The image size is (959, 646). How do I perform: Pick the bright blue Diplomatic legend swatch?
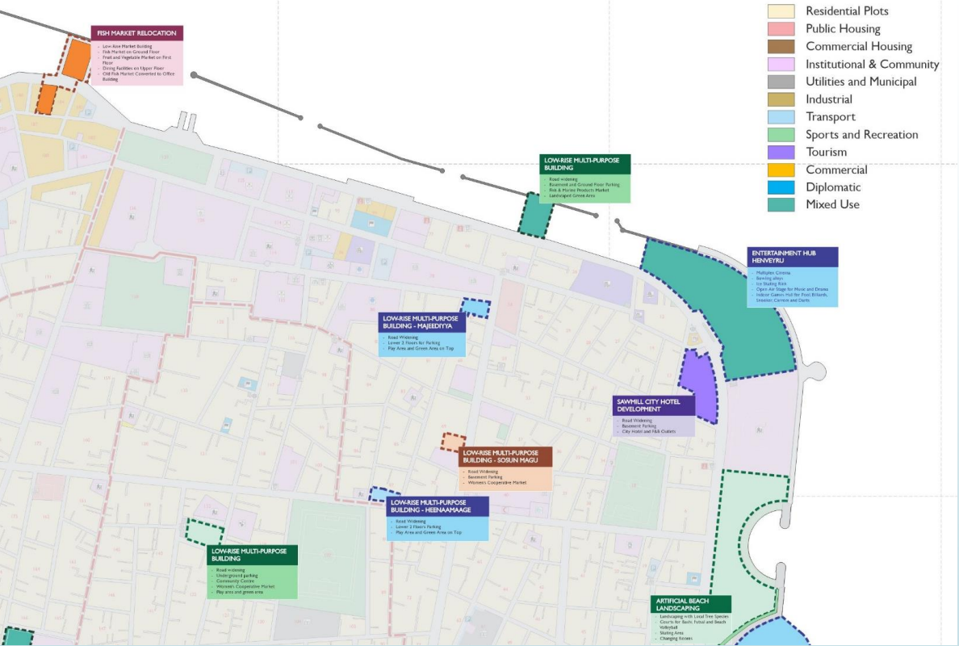tap(781, 187)
